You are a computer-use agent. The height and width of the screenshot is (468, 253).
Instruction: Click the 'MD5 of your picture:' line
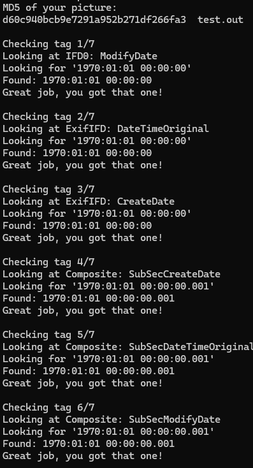[x=60, y=8]
